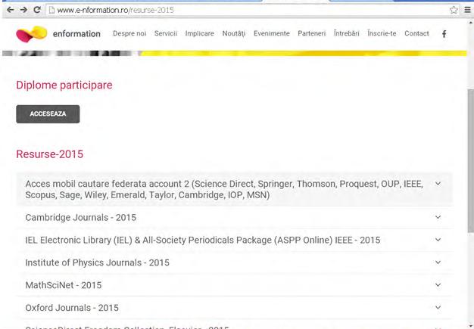Screen dimensions: 474x329
Task: Focus the address bar showing e-nformation.ro
Action: [x=248, y=10]
